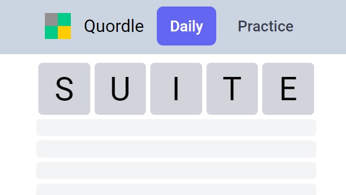This screenshot has height=195, width=346.
Task: Click the third empty guess row
Action: click(176, 171)
